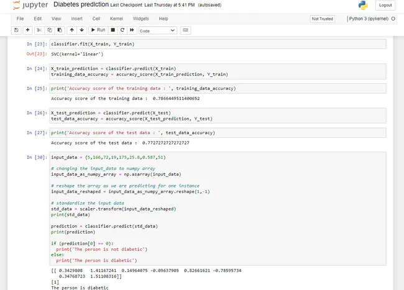Interrupt the kernel with the stop icon
Image resolution: width=404 pixels, height=290 pixels.
pyautogui.click(x=113, y=30)
